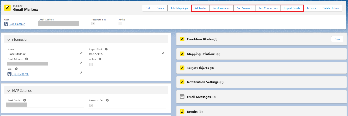Image resolution: width=348 pixels, height=116 pixels.
Task: Open the Mapping Relations (0) list
Action: pos(204,54)
